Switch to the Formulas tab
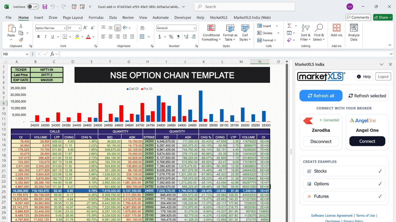This screenshot has width=396, height=222. pyautogui.click(x=96, y=17)
